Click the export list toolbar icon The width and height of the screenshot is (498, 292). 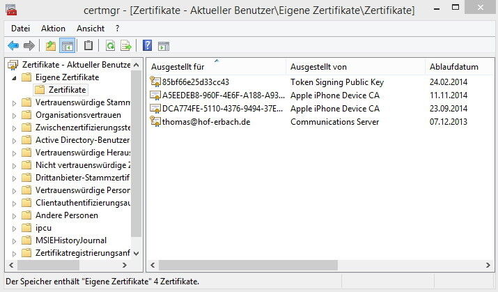[126, 46]
